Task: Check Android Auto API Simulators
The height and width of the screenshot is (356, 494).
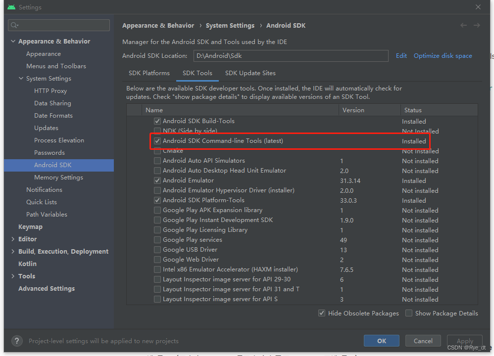Action: [x=157, y=161]
